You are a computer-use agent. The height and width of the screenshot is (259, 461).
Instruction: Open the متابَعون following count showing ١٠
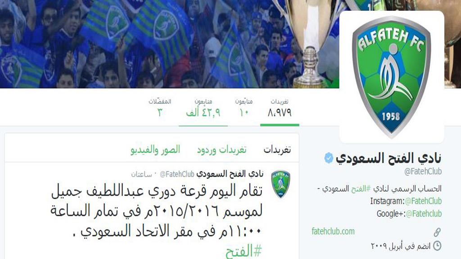(244, 108)
